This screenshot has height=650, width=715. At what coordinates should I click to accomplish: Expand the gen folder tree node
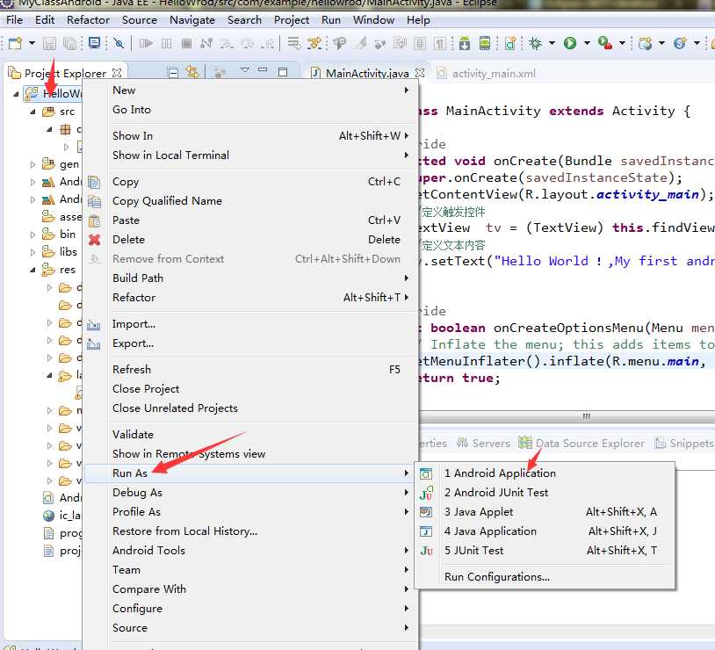tap(33, 164)
